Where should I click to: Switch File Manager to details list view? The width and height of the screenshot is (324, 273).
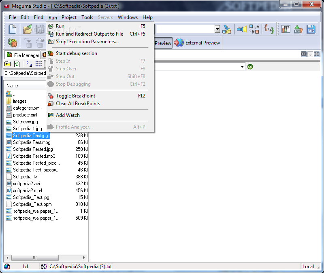click(38, 64)
